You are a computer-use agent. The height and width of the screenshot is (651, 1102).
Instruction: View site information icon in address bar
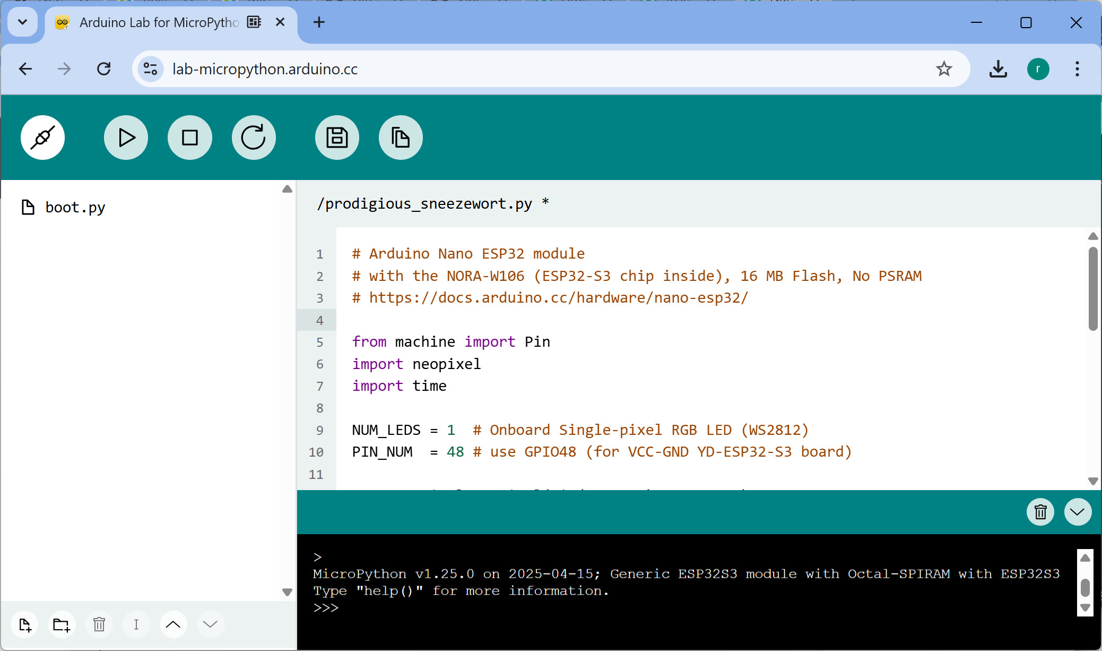click(x=151, y=69)
